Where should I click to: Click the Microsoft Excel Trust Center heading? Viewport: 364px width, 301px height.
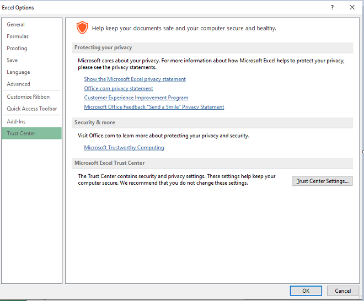109,163
